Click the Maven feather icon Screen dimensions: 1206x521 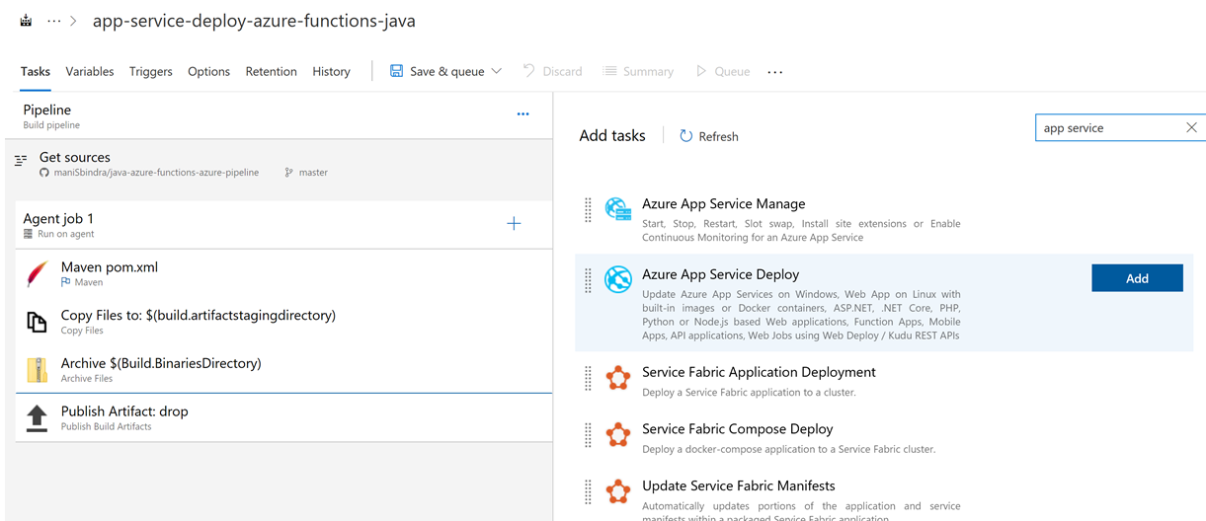(37, 273)
